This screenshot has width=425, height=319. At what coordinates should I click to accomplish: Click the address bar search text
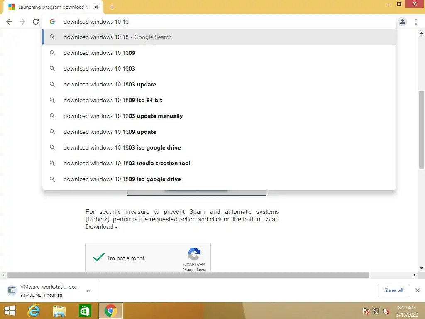pos(96,22)
